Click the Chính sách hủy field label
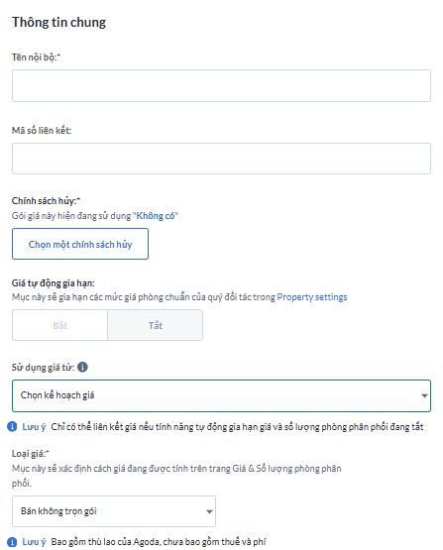The height and width of the screenshot is (550, 443). [x=46, y=201]
